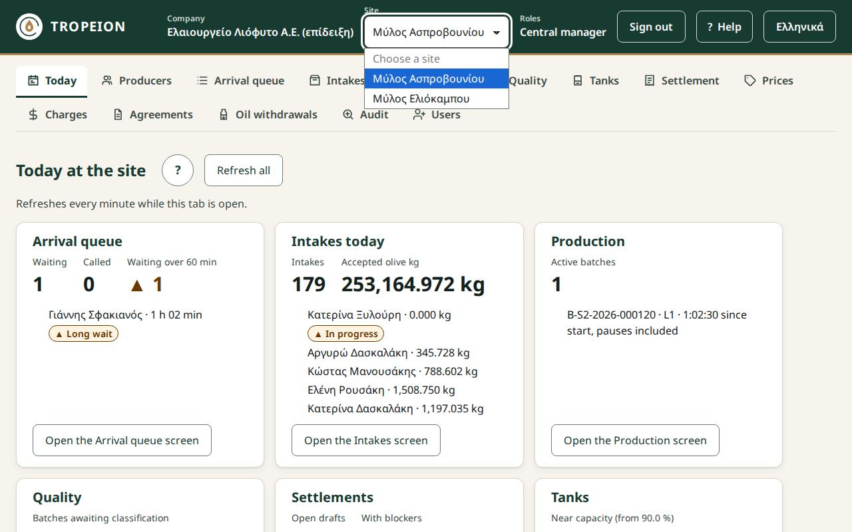
Task: Click intake Κώστας Μανουσάκης · 788.602 kg
Action: tap(393, 371)
